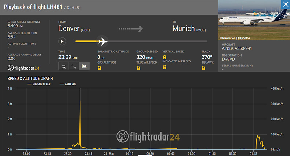Toggle the speed & altitude graph button
The image size is (290, 156).
point(84,66)
